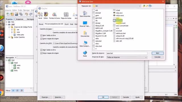Open Chrome from desktop

pos(2,94)
